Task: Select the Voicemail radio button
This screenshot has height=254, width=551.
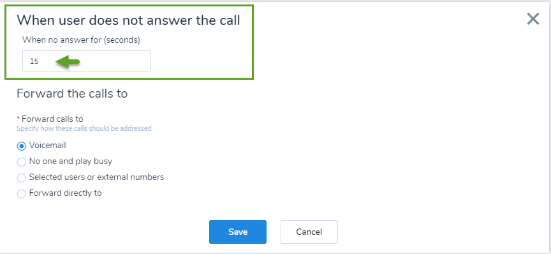Action: (22, 146)
